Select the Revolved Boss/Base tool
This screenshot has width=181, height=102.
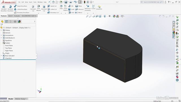click(x=10, y=8)
